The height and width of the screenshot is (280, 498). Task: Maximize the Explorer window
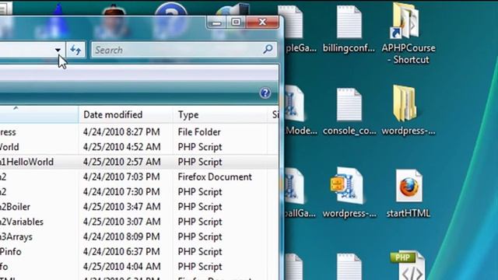236,22
